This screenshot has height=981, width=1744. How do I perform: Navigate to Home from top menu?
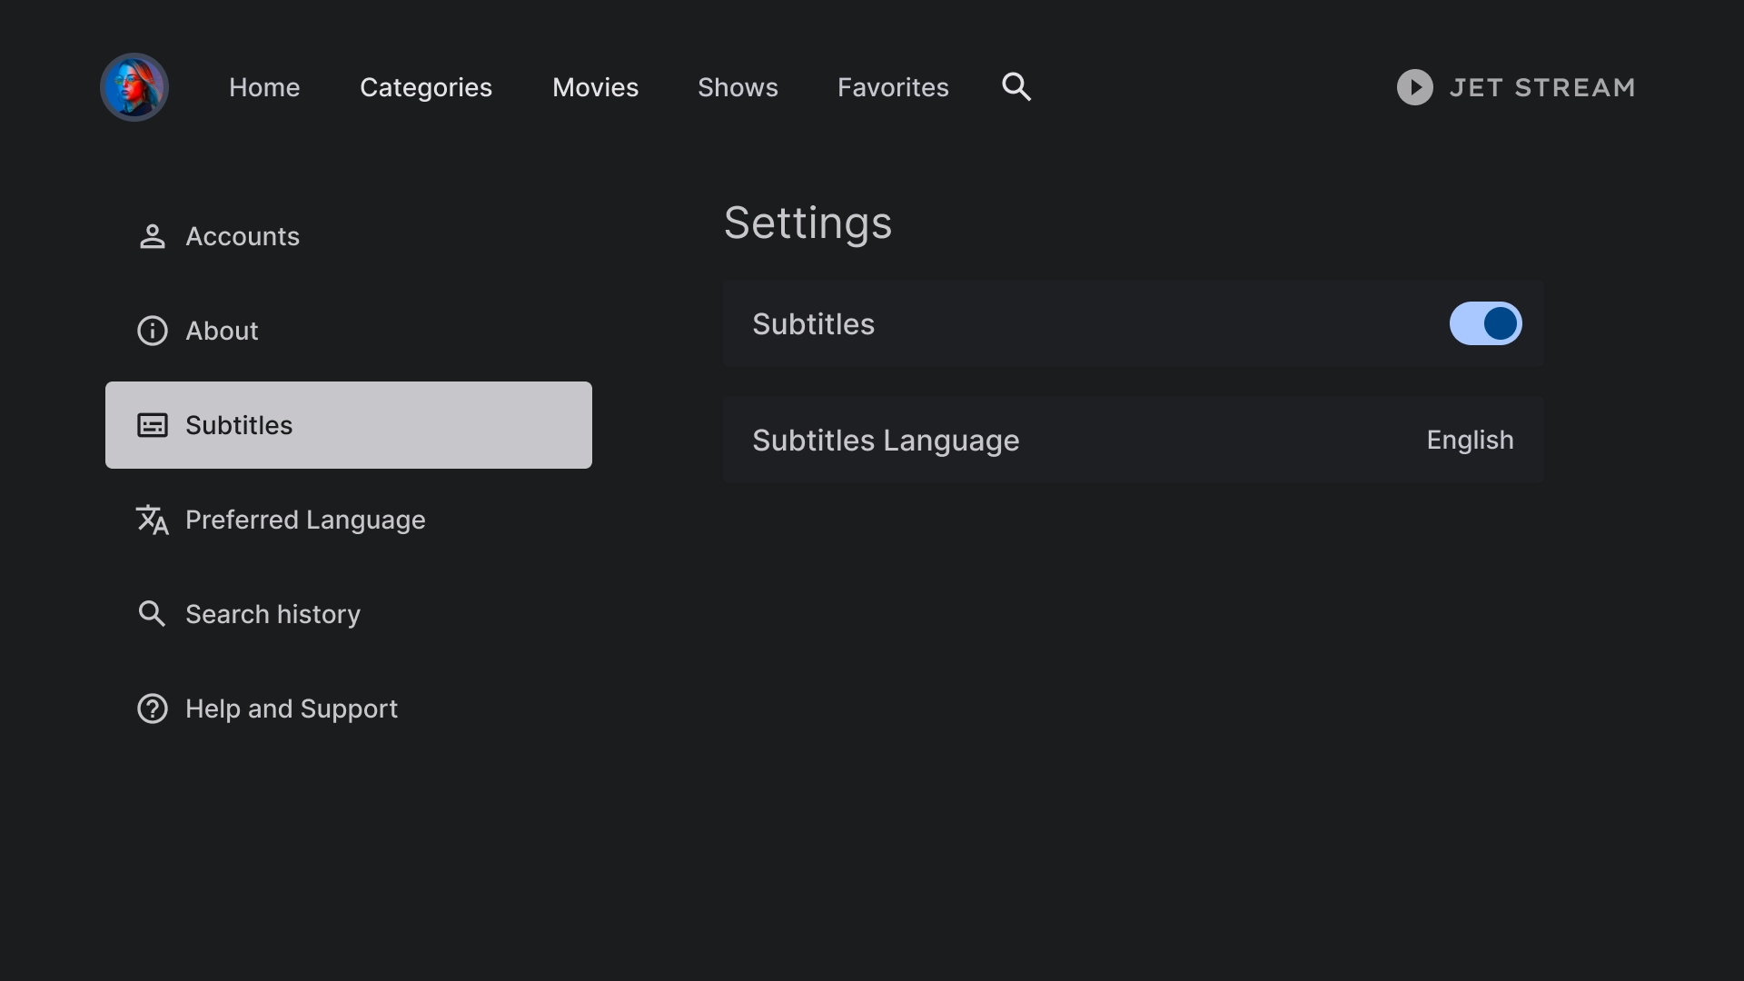click(264, 86)
